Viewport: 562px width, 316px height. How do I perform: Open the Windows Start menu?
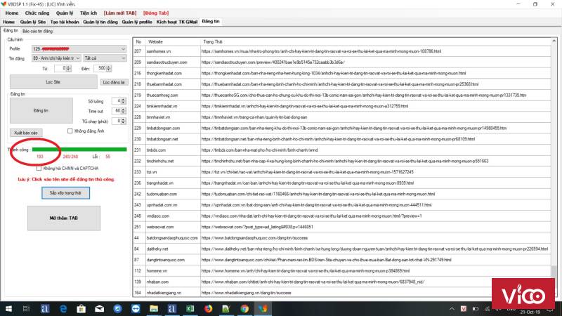(8, 308)
